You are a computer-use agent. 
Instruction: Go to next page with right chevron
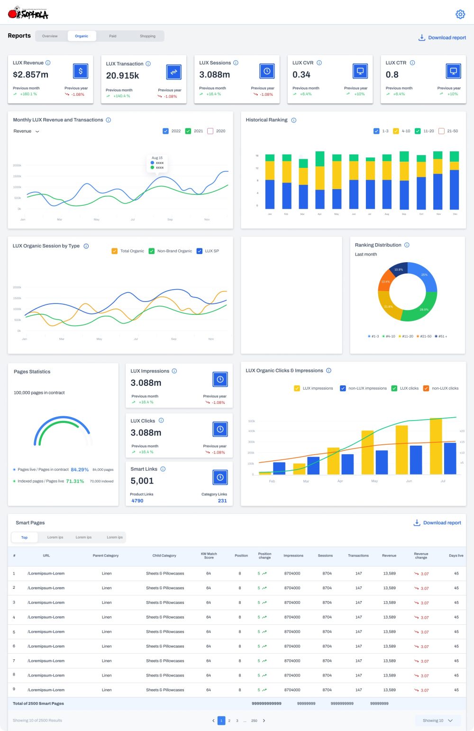click(264, 721)
